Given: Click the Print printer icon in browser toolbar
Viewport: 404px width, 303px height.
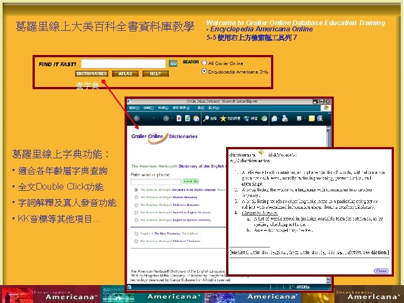Looking at the screenshot, I should coord(284,118).
